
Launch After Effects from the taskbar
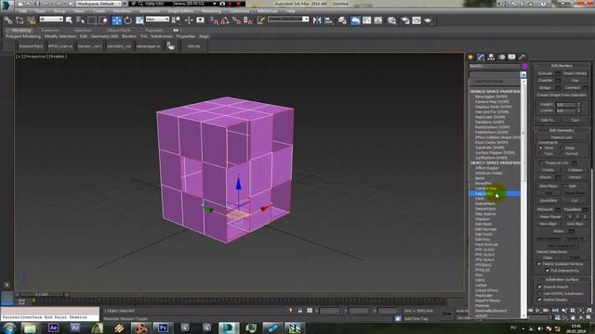pos(53,328)
